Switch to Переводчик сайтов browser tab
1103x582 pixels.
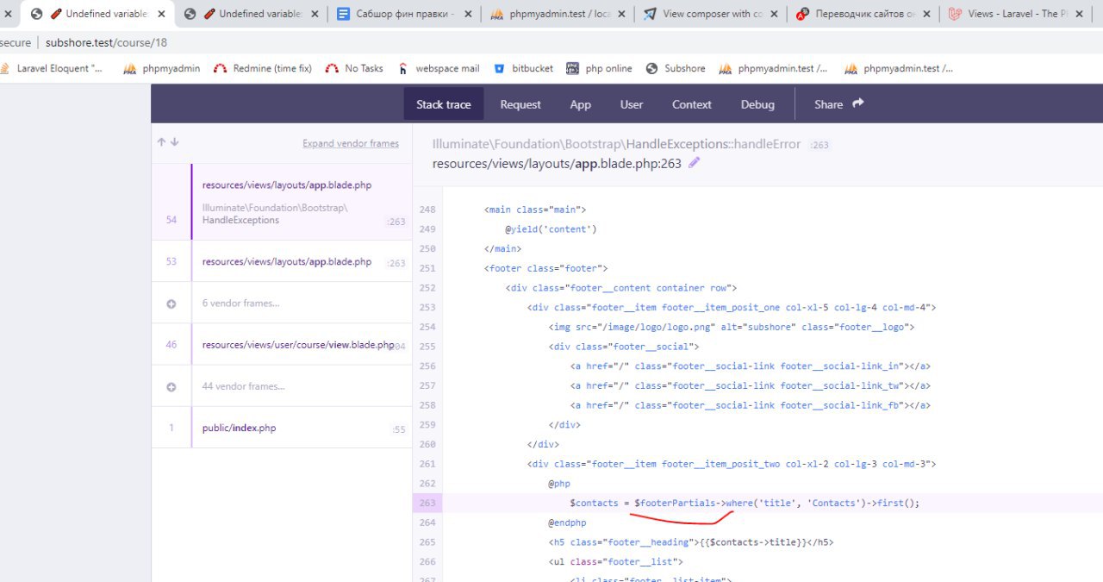[863, 14]
